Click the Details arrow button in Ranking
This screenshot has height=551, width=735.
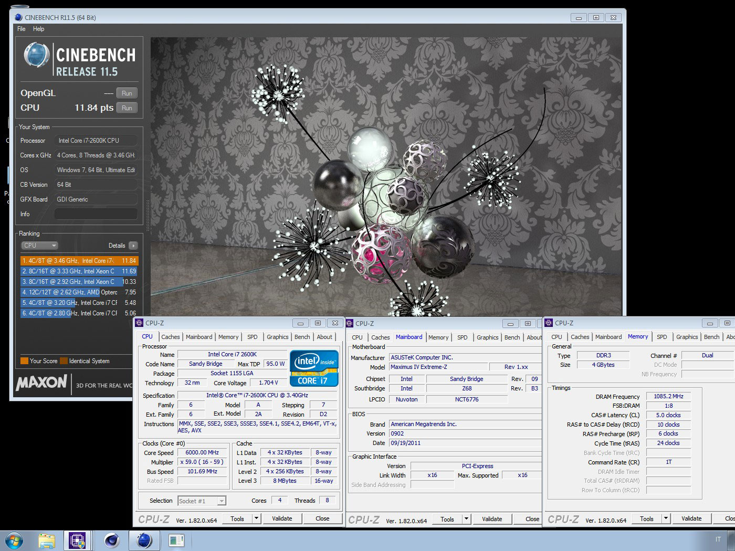(x=133, y=246)
